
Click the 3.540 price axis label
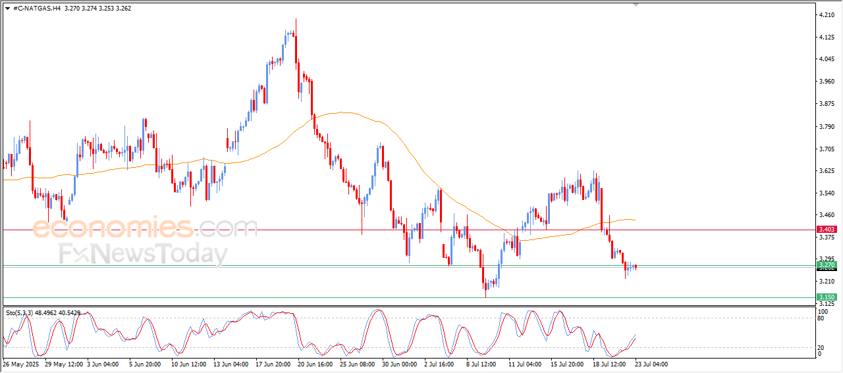827,193
